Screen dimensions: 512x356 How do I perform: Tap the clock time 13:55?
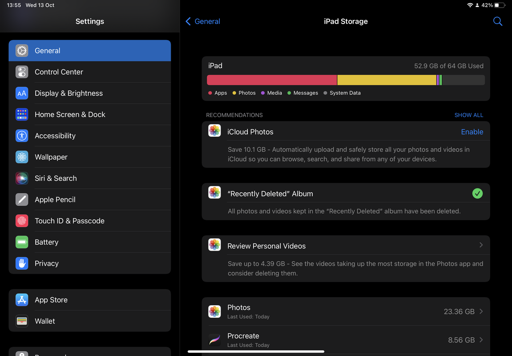tap(14, 5)
